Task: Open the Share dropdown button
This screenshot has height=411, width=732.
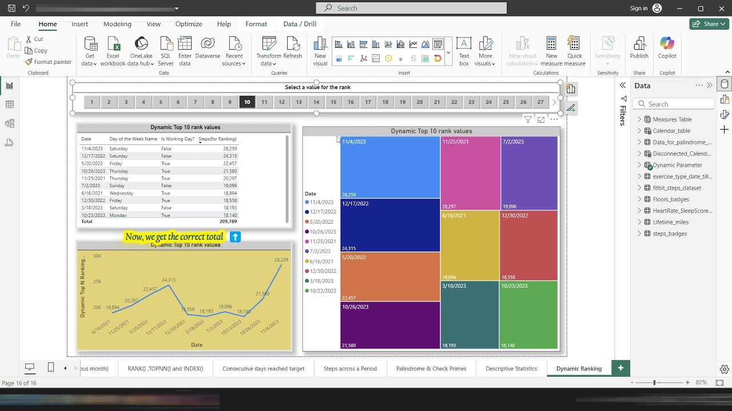Action: [708, 24]
